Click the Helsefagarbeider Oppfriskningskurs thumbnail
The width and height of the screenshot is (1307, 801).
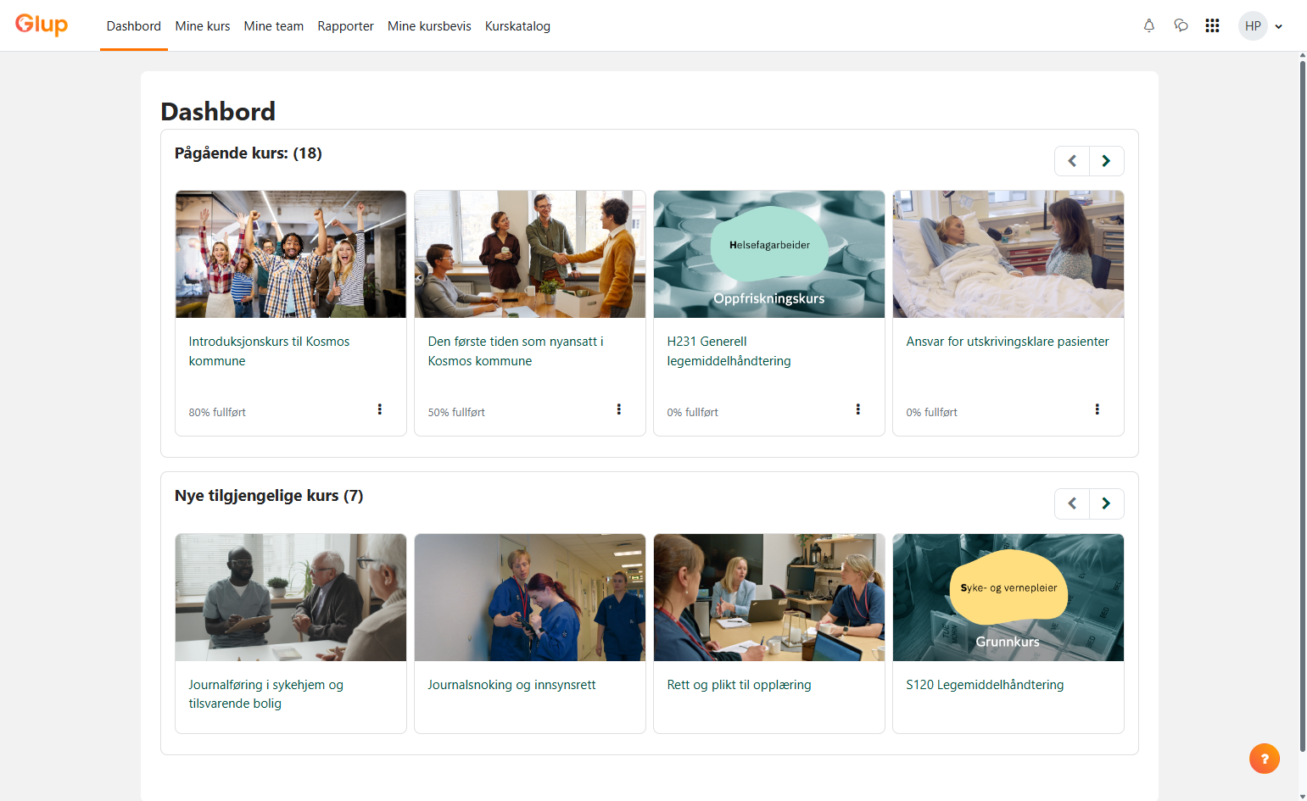[769, 254]
